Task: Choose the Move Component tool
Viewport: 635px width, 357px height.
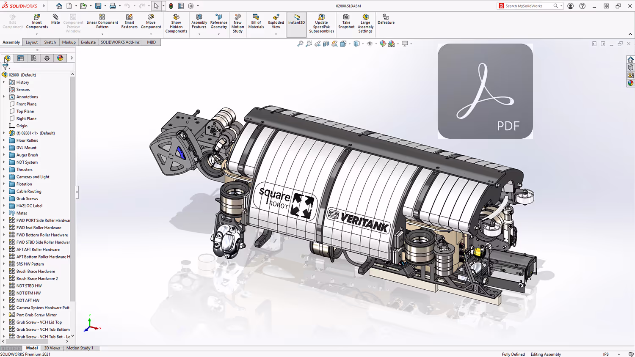Action: (x=151, y=22)
